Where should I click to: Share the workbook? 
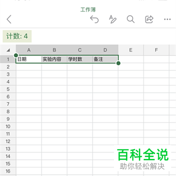149,19
